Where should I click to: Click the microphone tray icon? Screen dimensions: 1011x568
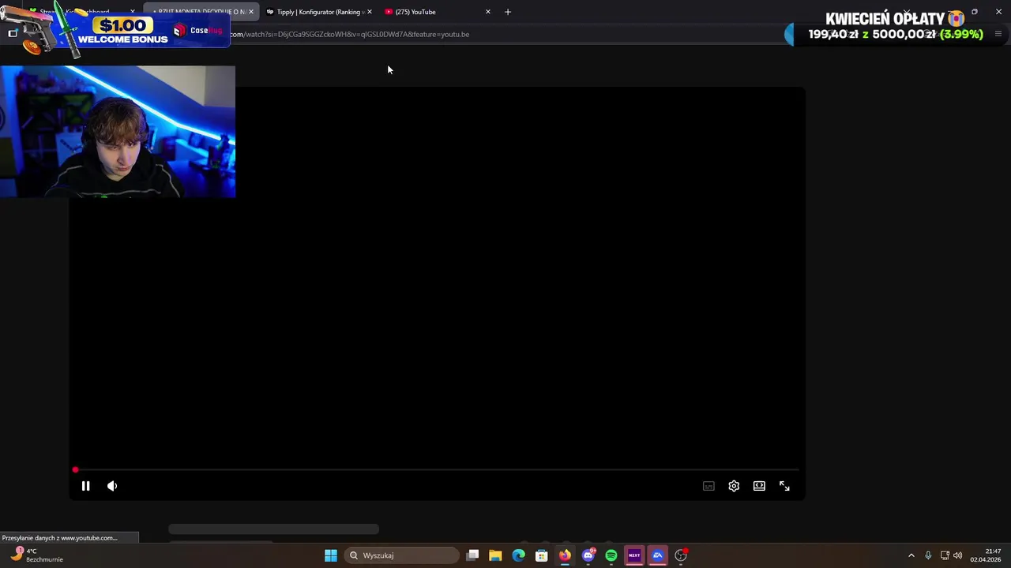(928, 555)
